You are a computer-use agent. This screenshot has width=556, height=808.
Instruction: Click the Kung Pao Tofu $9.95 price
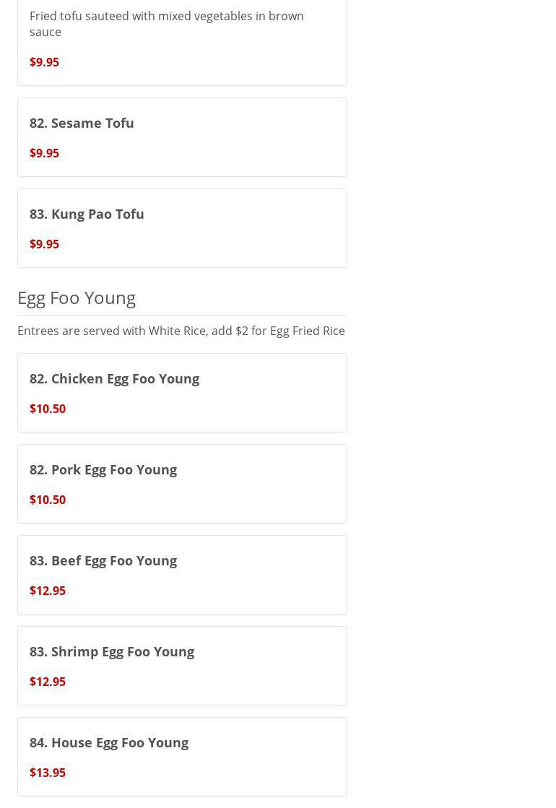pyautogui.click(x=44, y=244)
